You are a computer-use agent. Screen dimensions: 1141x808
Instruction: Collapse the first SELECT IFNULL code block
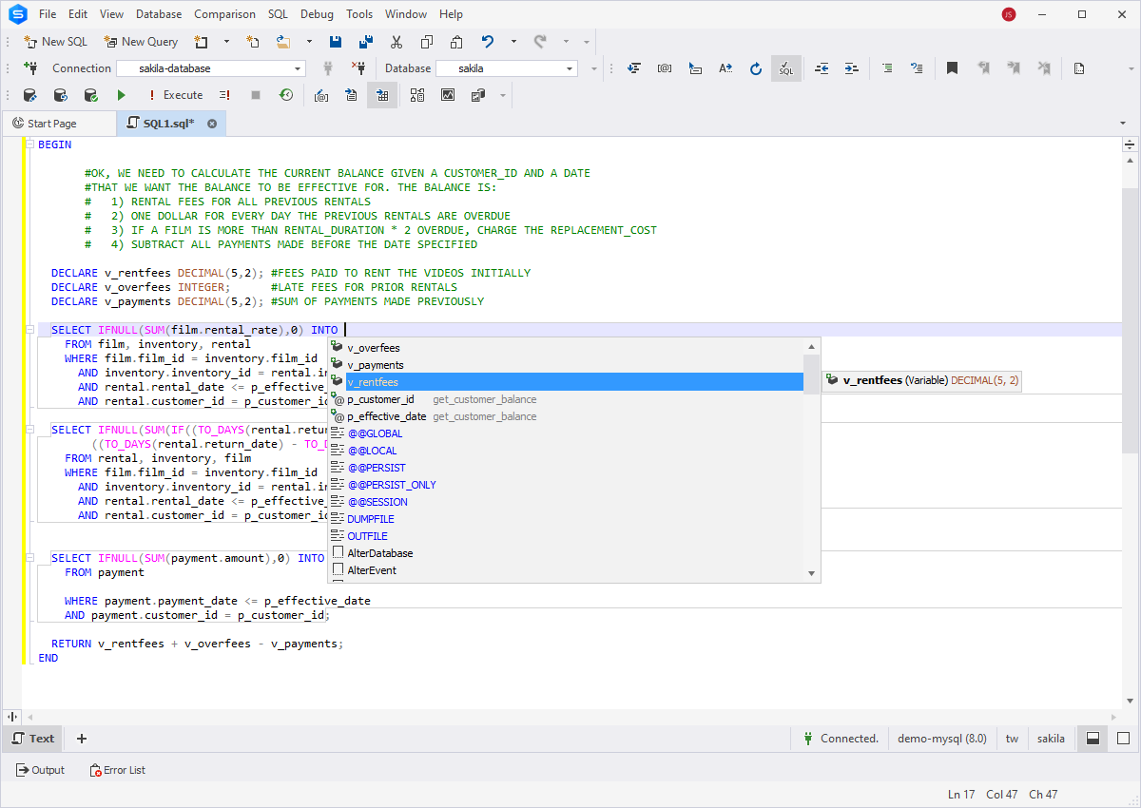tap(30, 330)
